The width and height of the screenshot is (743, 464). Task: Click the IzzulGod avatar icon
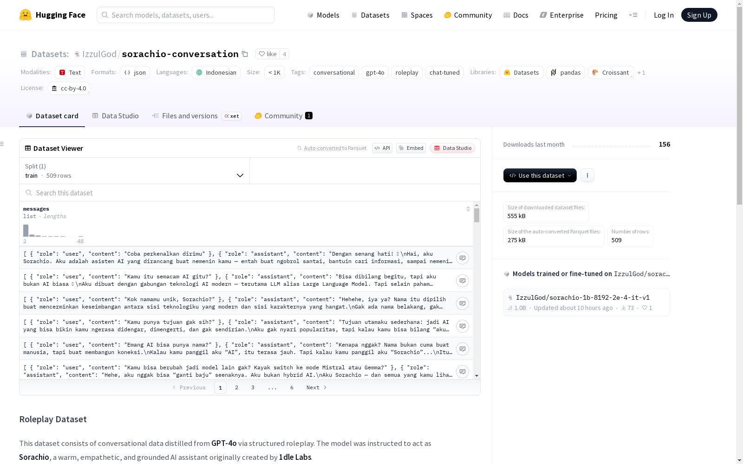pos(77,54)
